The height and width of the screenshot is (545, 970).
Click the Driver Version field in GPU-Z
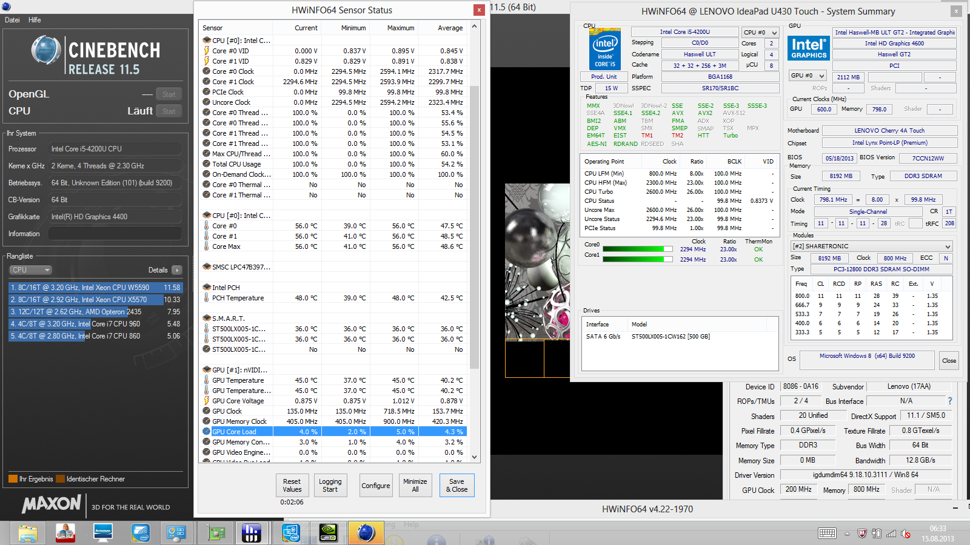click(866, 475)
